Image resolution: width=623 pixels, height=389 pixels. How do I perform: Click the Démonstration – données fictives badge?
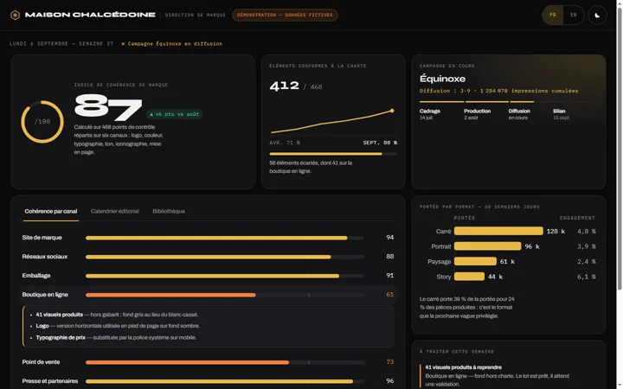(285, 15)
